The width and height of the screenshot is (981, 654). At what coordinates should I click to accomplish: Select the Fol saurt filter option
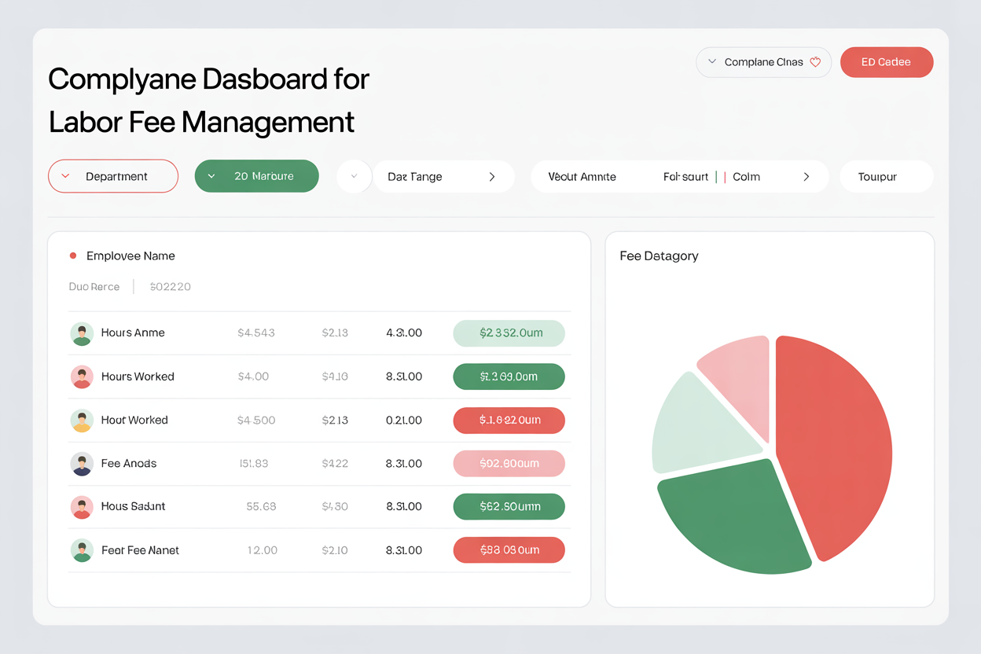coord(685,177)
